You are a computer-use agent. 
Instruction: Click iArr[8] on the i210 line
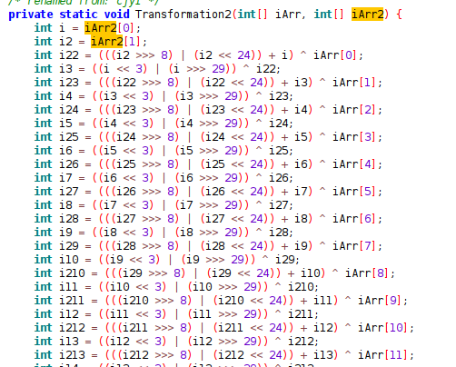(x=367, y=273)
